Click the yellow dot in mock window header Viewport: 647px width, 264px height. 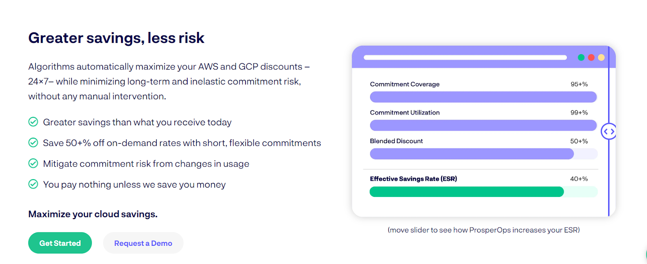point(601,57)
